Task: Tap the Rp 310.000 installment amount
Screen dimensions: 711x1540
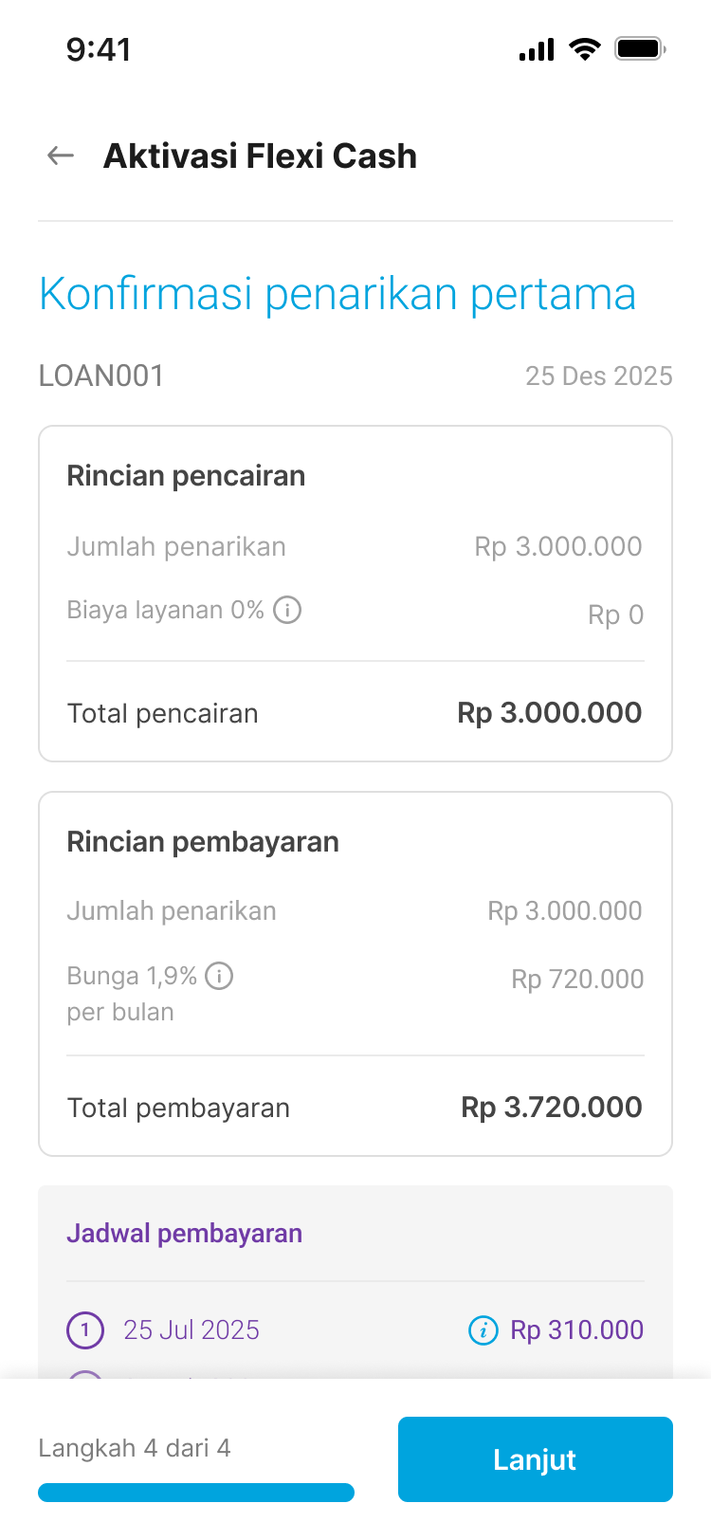Action: [576, 1330]
